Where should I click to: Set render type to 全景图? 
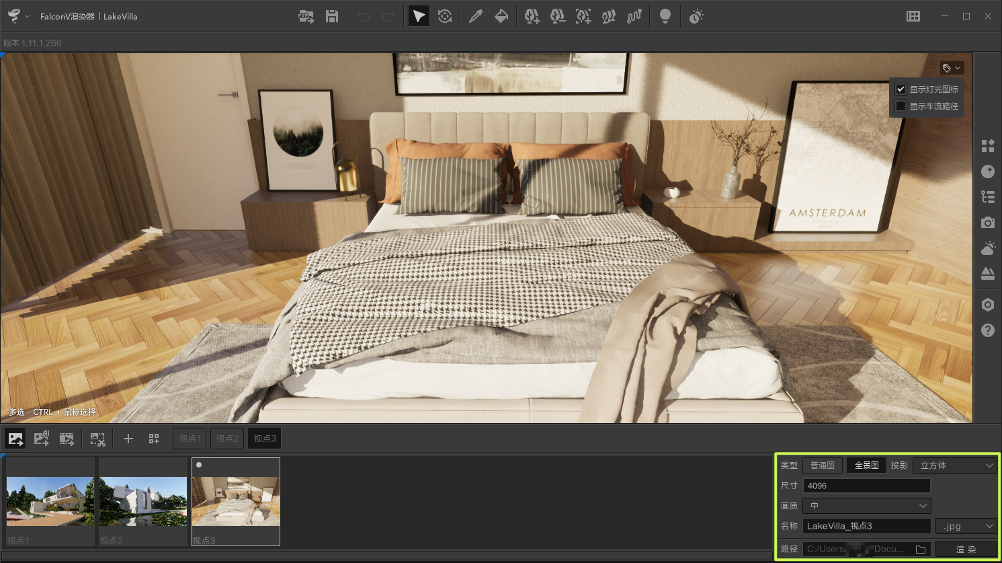click(867, 465)
